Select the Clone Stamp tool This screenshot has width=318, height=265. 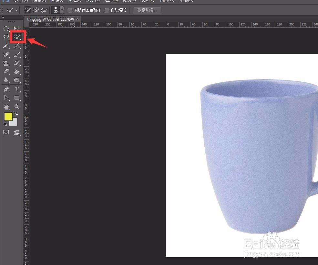[6, 63]
